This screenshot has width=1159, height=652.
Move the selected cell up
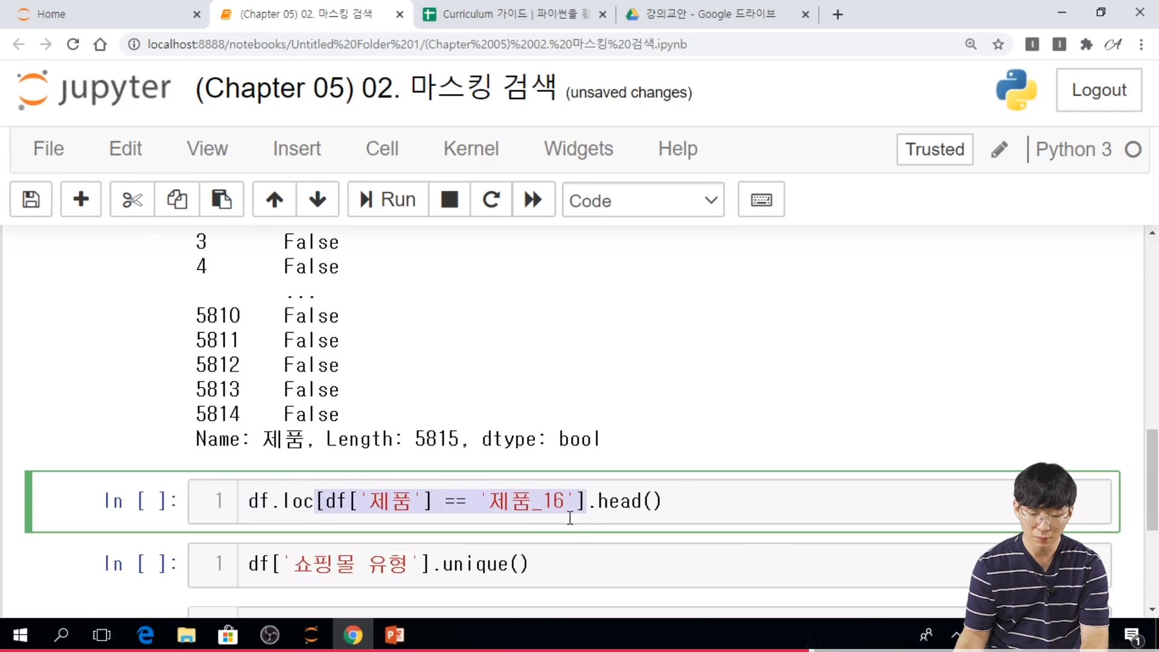pos(275,199)
